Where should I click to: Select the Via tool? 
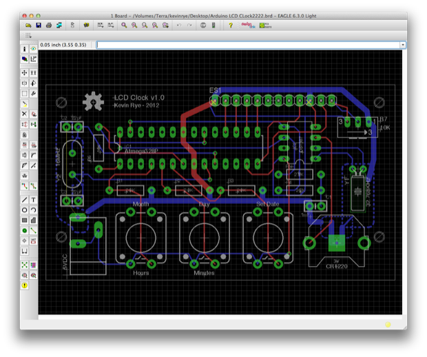(x=25, y=231)
